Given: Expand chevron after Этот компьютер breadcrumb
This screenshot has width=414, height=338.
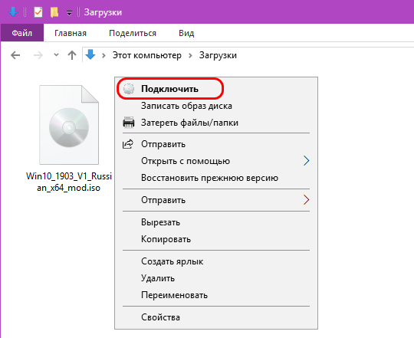Looking at the screenshot, I should 190,55.
